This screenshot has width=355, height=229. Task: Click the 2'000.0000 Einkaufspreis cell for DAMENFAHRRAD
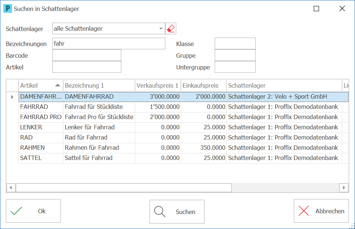pos(204,97)
